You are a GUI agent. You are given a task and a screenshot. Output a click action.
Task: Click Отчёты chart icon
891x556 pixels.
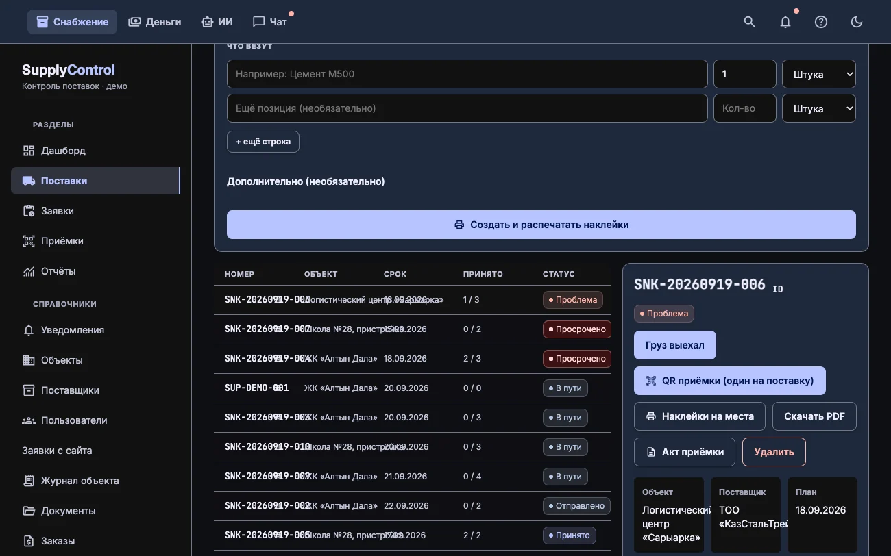click(x=29, y=271)
